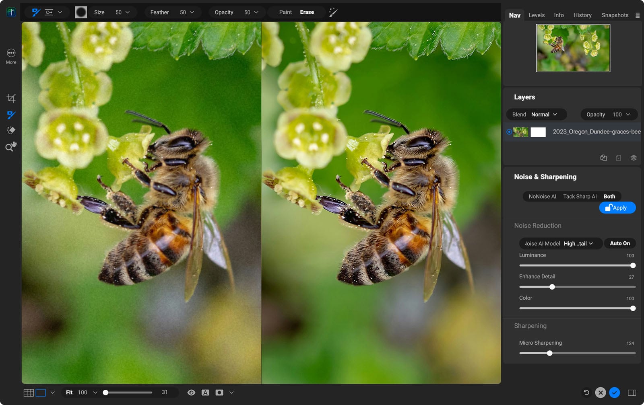Select Tack Sharp AI mode
This screenshot has height=405, width=644.
click(580, 196)
